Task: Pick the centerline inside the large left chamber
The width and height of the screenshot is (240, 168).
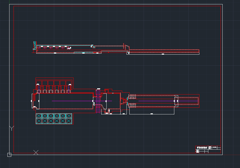Action: click(72, 101)
